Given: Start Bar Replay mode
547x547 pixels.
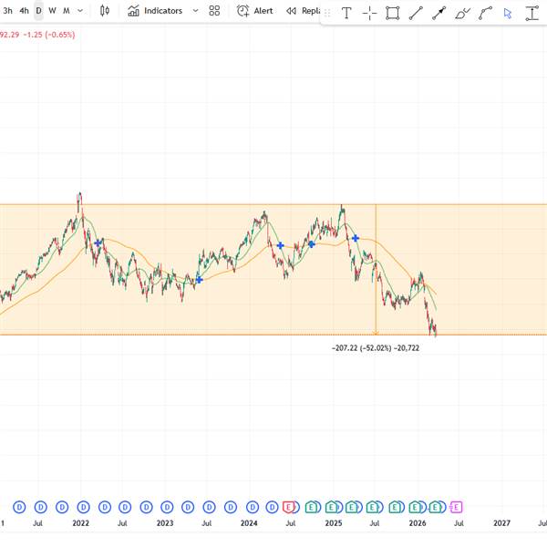Looking at the screenshot, I should [303, 11].
